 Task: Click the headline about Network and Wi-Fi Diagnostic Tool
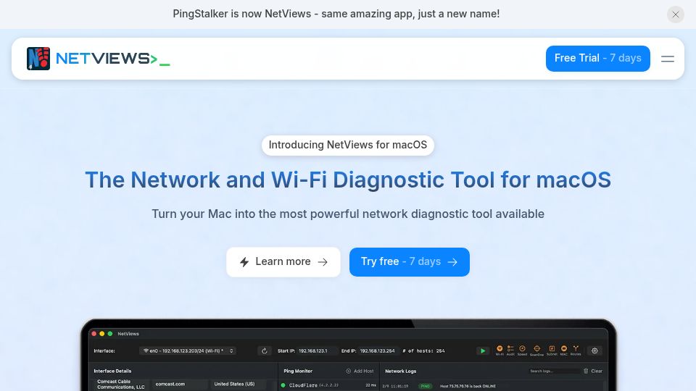(348, 180)
